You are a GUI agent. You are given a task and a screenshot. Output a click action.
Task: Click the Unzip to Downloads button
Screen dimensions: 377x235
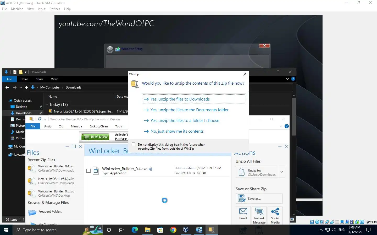(x=257, y=172)
